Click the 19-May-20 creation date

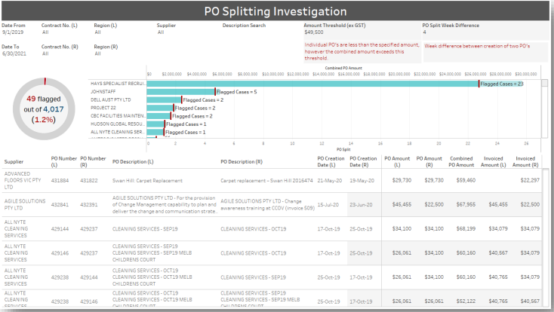(x=362, y=180)
